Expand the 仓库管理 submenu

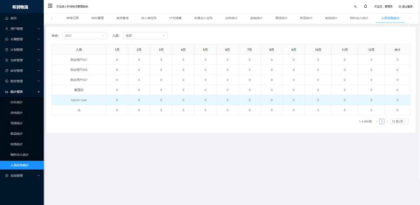click(x=22, y=60)
